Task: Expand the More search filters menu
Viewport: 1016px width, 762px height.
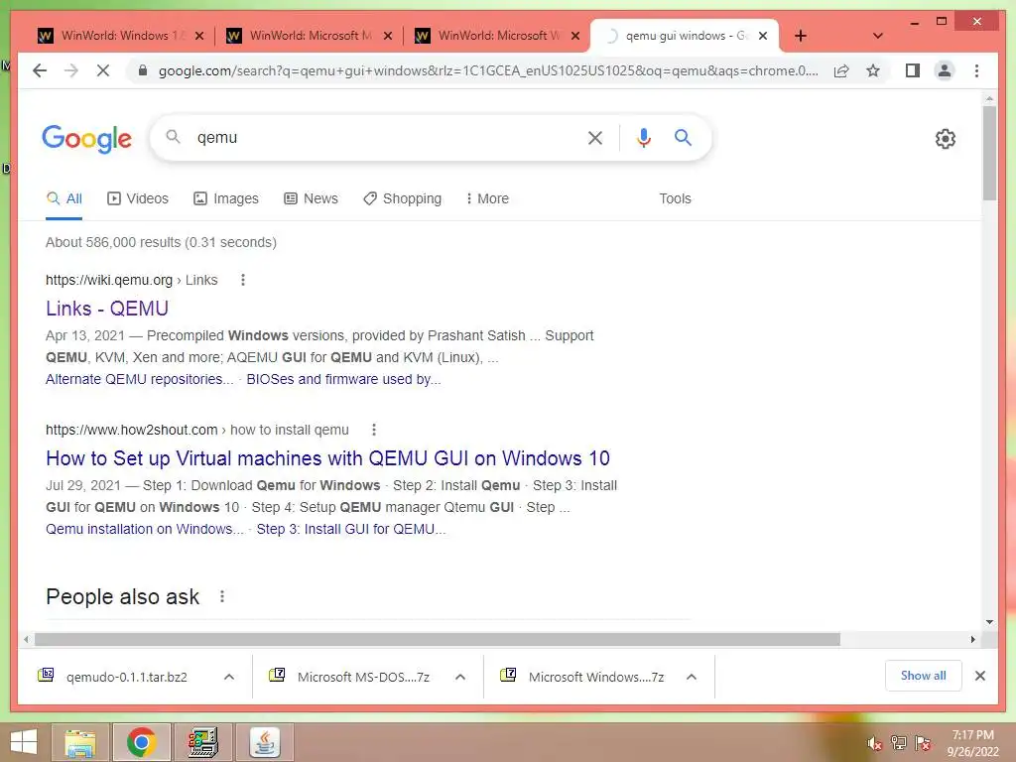Action: [487, 198]
